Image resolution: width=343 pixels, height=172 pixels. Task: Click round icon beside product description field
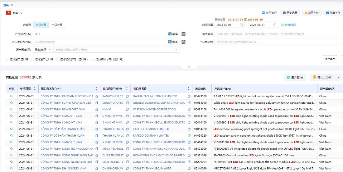[x=184, y=34]
